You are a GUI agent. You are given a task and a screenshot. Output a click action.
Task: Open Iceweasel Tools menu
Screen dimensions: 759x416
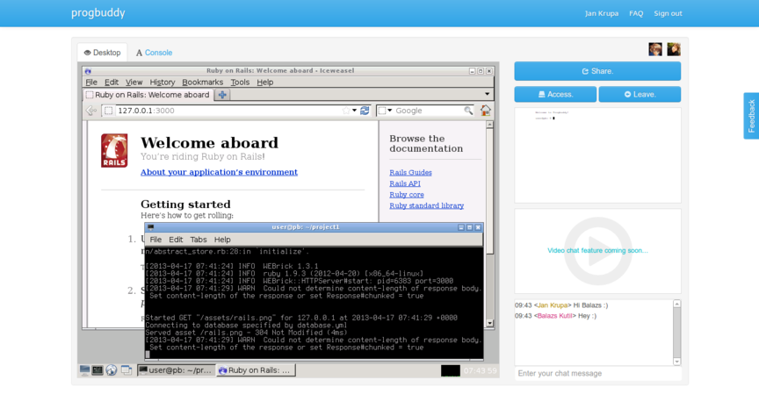[x=240, y=82]
